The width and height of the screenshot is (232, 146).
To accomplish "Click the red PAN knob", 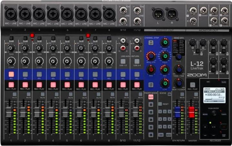I will tap(150, 69).
